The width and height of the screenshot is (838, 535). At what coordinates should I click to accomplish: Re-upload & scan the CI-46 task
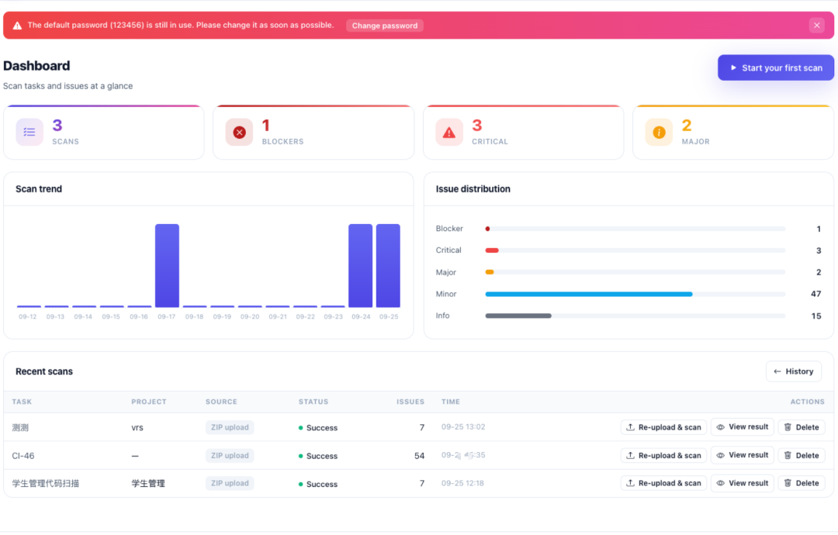click(x=663, y=455)
